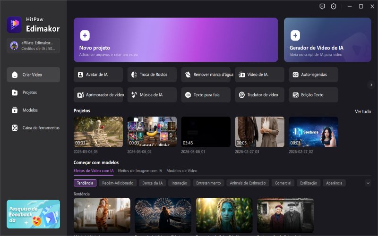Click the Vídeo de IA icon
The width and height of the screenshot is (378, 236).
(x=242, y=75)
